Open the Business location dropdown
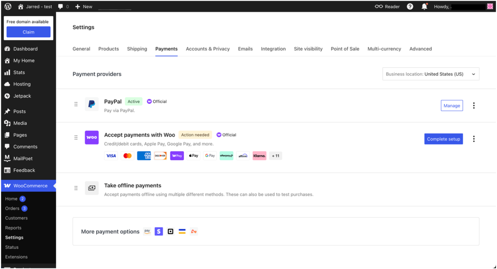The width and height of the screenshot is (497, 269). coord(431,74)
